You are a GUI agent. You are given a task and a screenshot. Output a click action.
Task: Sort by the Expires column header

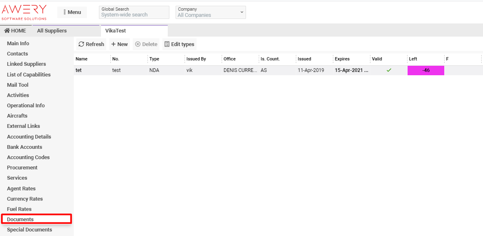(342, 59)
